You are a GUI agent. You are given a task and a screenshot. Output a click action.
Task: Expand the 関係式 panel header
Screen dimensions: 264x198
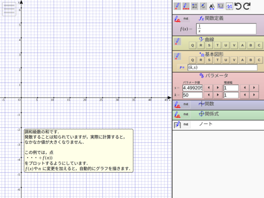pos(218,114)
